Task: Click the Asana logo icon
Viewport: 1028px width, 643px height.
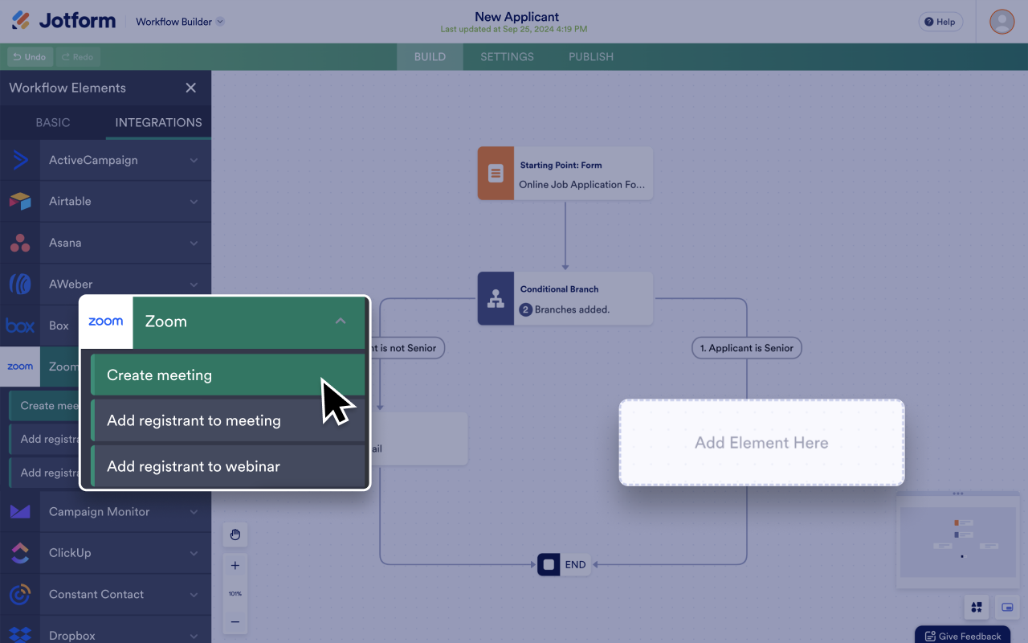Action: [20, 243]
